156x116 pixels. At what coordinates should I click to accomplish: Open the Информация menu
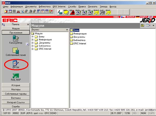17,7
